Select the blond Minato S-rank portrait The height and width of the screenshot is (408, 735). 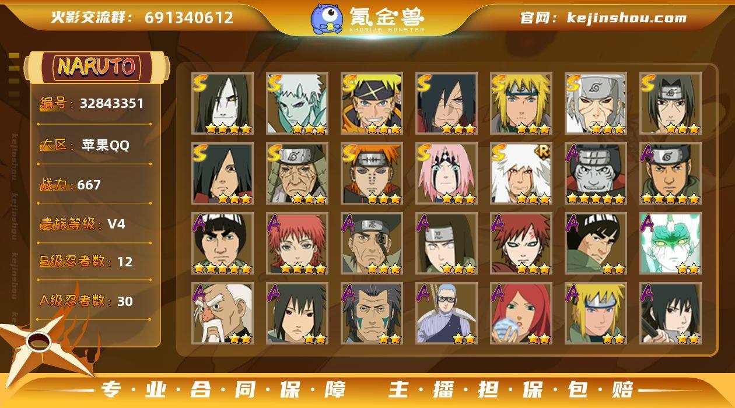coord(521,104)
